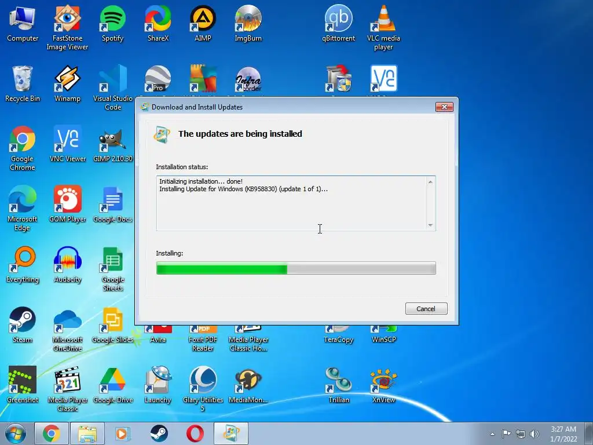The image size is (593, 445).
Task: Open the volume speaker tray icon
Action: [x=535, y=433]
